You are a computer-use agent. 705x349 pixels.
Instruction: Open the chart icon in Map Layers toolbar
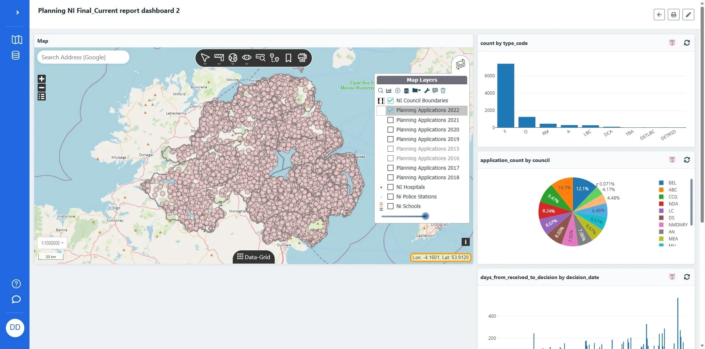point(389,91)
